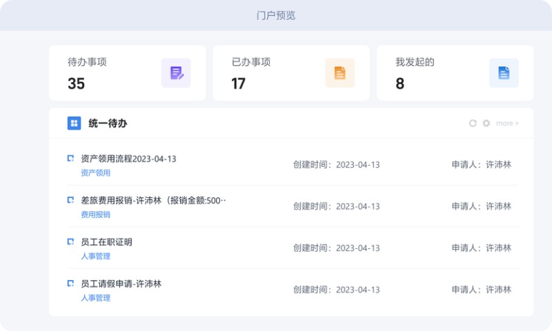Click the blue grid icon beside 统一待办

click(74, 123)
